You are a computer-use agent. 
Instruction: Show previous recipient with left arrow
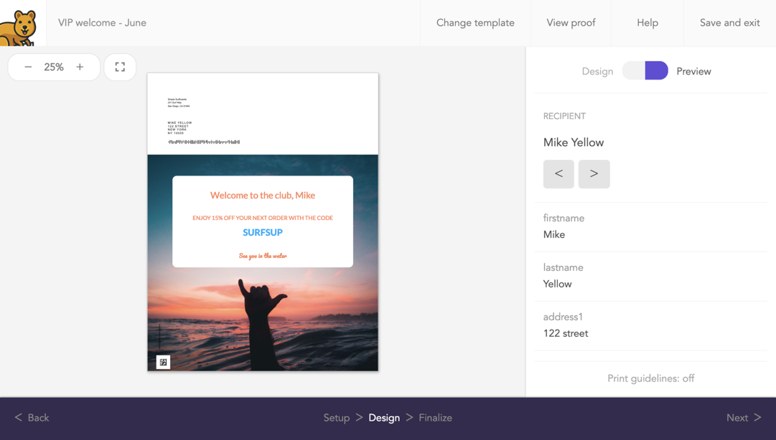558,174
